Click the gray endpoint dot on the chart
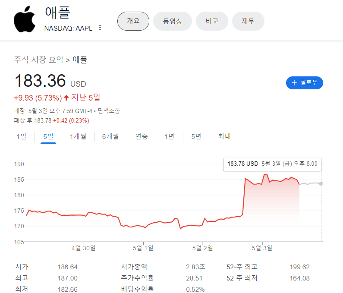The width and height of the screenshot is (343, 293). [x=321, y=183]
